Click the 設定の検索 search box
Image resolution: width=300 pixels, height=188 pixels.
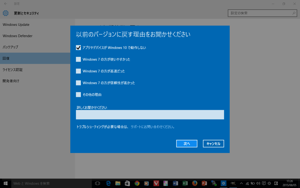[x=262, y=13]
